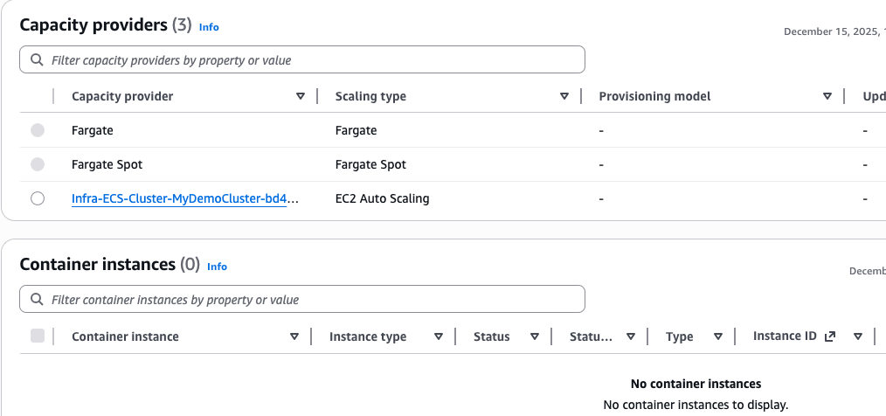
Task: Select the Fargate radio button
Action: point(38,130)
